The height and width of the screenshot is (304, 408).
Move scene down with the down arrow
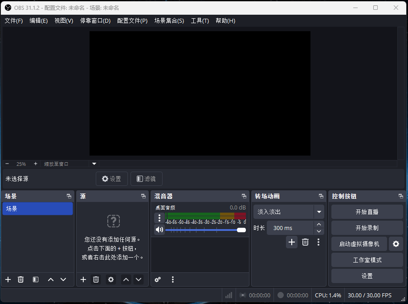tap(63, 279)
